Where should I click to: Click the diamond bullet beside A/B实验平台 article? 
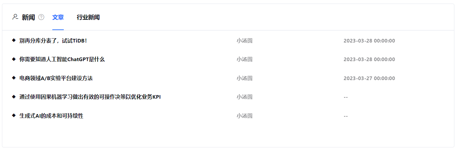coord(14,77)
